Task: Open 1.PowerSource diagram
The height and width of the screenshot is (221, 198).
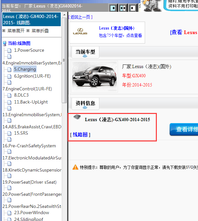Action: pyautogui.click(x=29, y=50)
